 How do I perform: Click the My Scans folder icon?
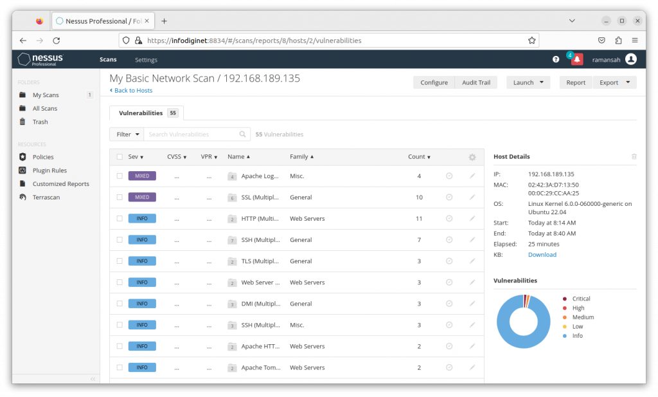(22, 95)
